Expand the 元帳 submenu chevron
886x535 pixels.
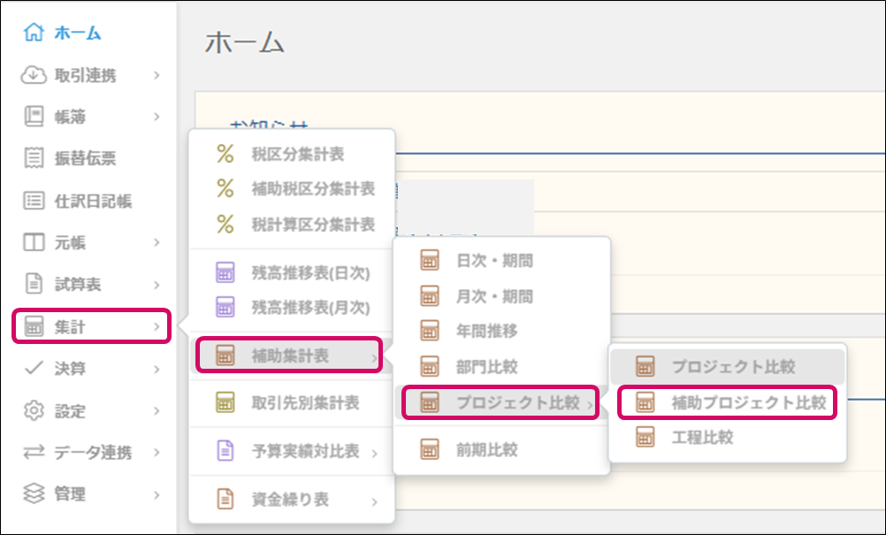(157, 242)
